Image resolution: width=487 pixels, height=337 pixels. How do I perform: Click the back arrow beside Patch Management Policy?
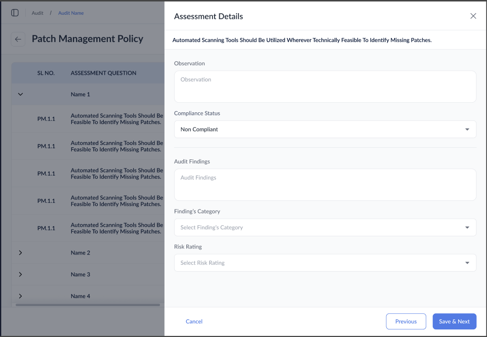point(18,39)
